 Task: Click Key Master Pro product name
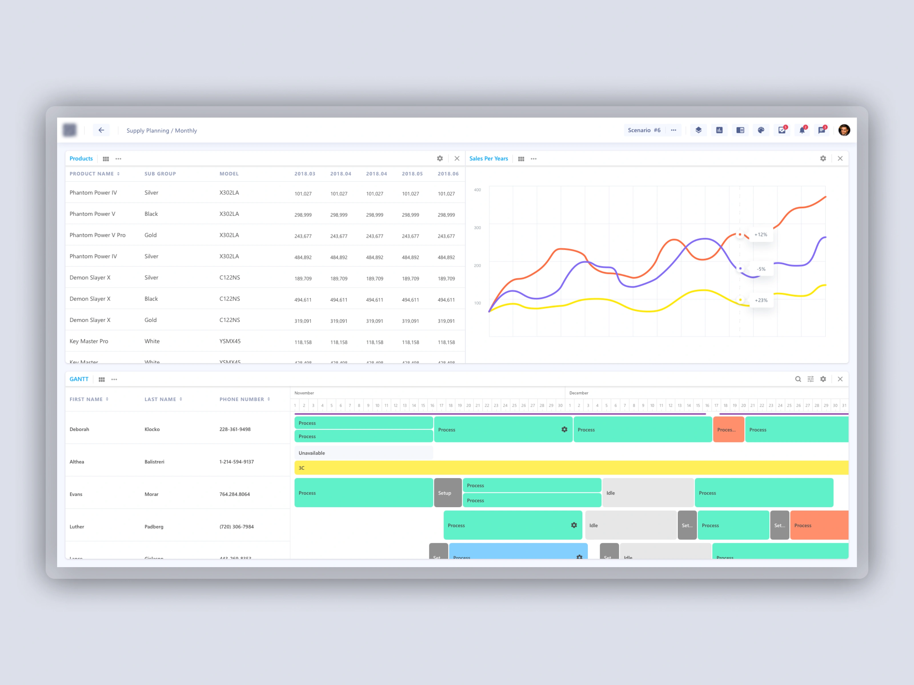(89, 341)
